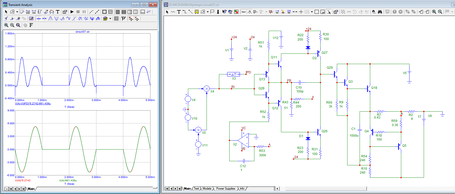Select the Text tool in Transient Analysis toolbar

(58, 12)
